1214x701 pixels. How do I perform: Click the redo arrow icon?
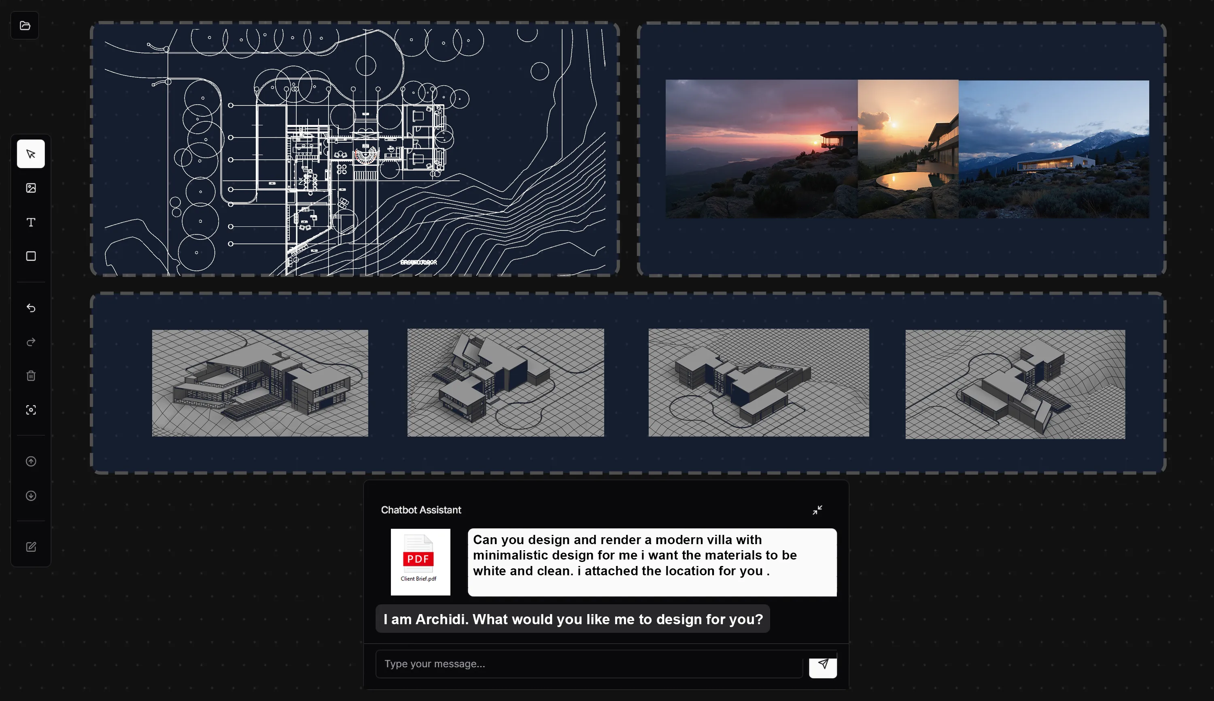click(31, 342)
